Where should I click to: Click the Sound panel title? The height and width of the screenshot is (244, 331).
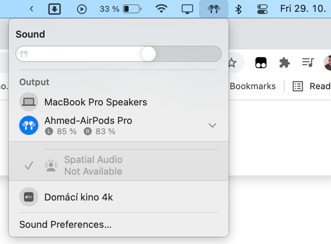30,34
